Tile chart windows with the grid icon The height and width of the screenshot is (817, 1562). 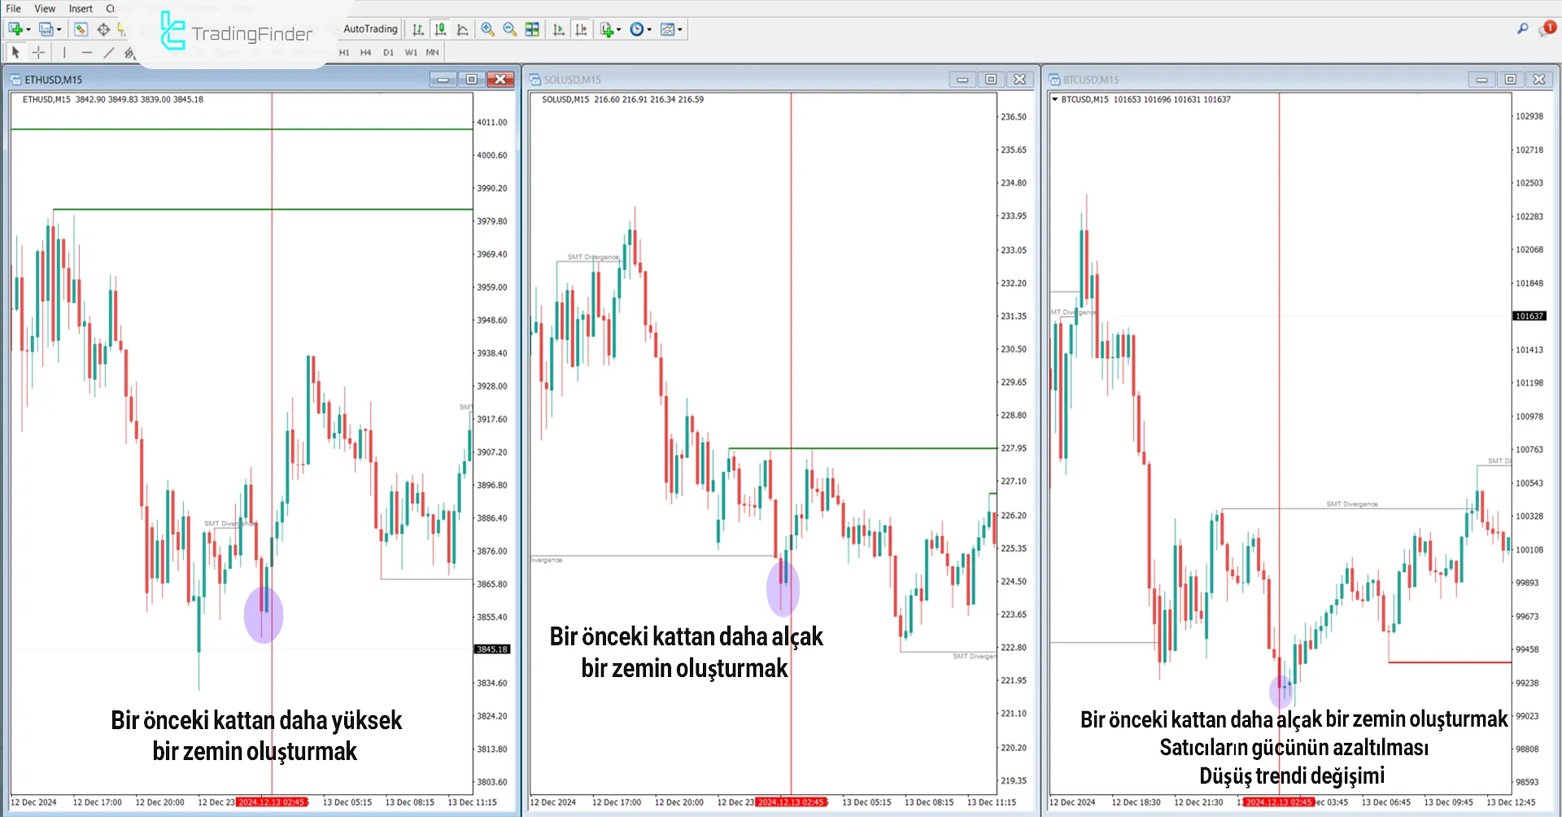[532, 29]
